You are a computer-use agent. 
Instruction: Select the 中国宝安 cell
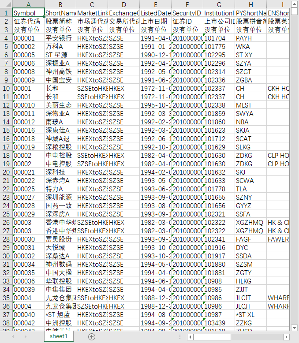(x=60, y=80)
